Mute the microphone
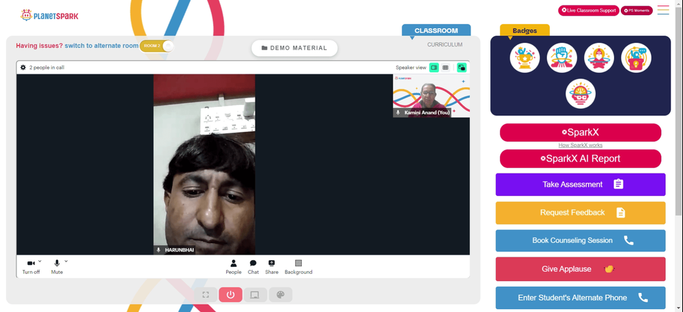Viewport: 683px width, 312px height. [x=57, y=267]
